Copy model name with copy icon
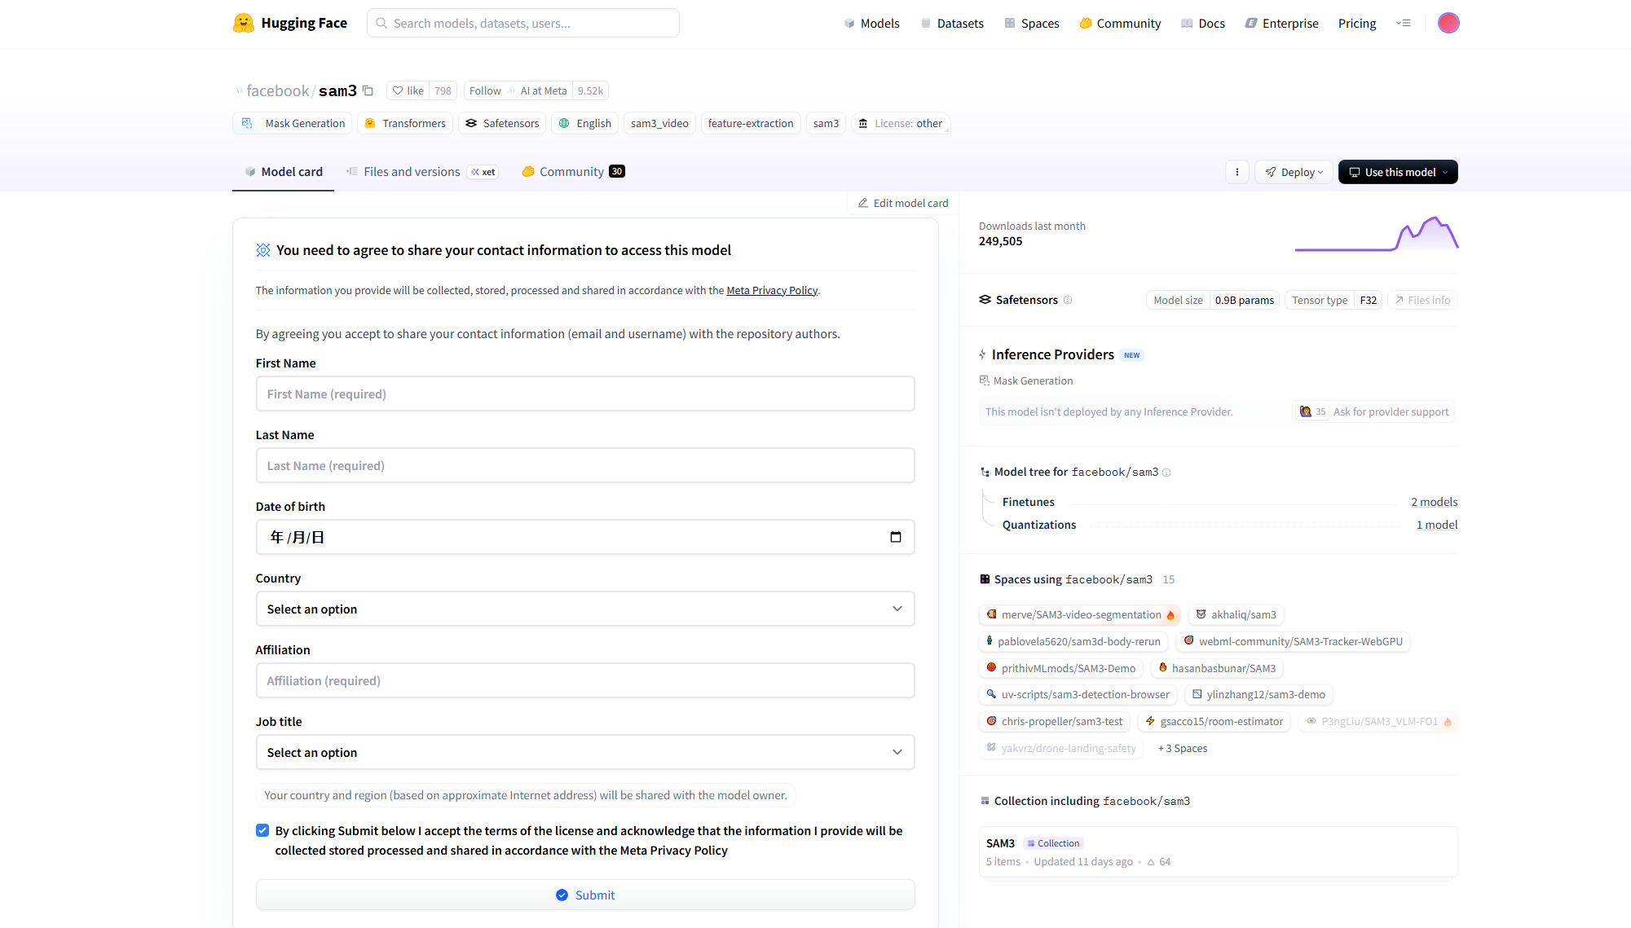Screen dimensions: 1631x928 pos(368,90)
